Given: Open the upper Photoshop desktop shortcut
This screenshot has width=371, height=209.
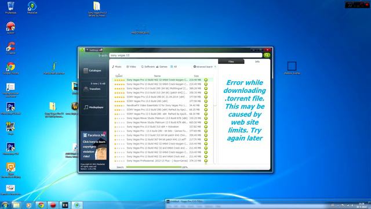Looking at the screenshot, I should point(10,109).
